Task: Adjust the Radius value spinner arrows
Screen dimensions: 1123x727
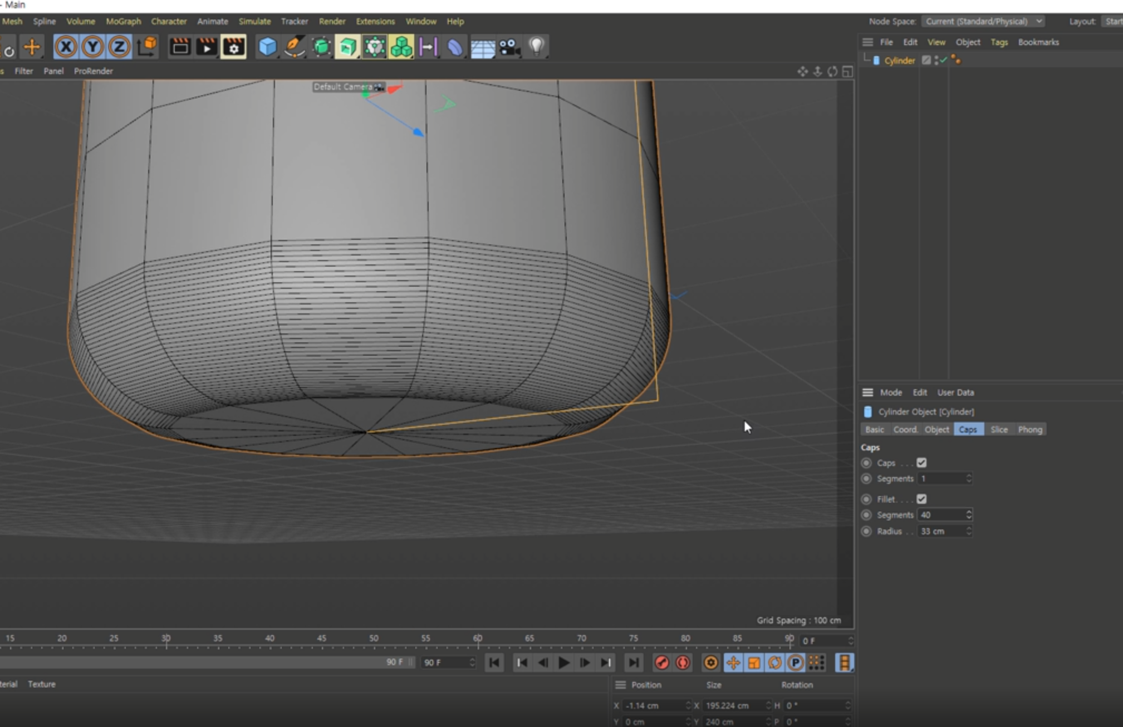Action: click(969, 531)
